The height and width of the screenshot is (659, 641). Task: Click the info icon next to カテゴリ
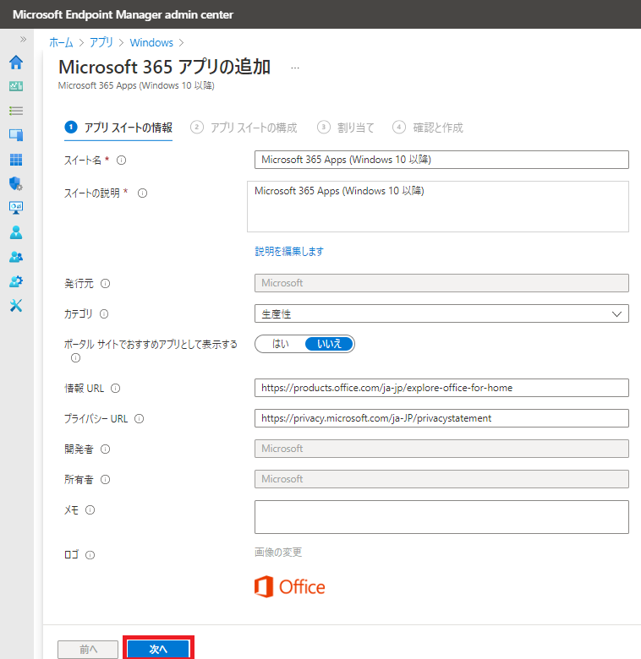coord(104,314)
